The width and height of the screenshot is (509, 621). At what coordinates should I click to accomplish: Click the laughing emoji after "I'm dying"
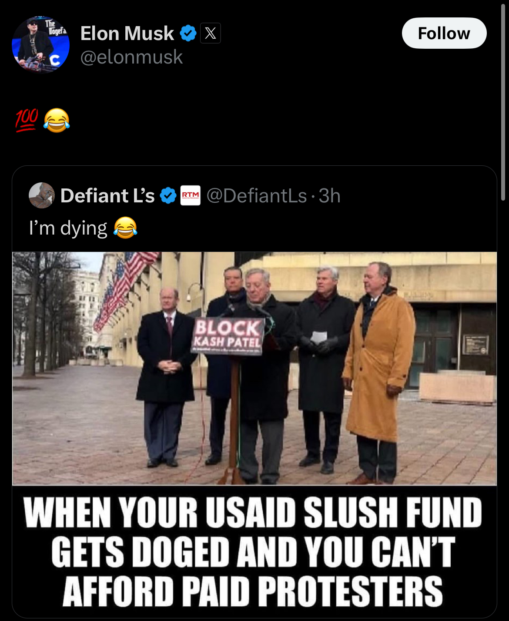click(x=125, y=228)
